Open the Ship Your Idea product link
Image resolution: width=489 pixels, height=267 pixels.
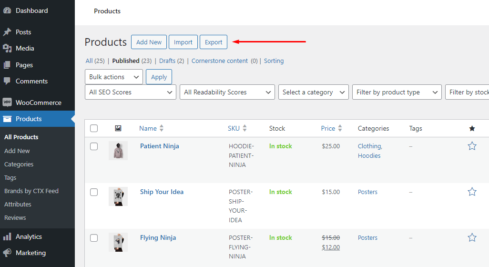tap(162, 192)
